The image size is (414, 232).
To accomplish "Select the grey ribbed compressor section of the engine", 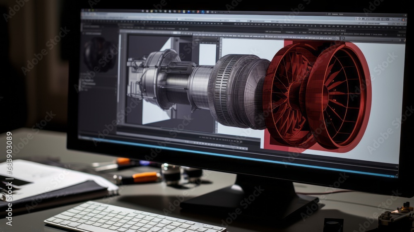I will tap(239, 92).
